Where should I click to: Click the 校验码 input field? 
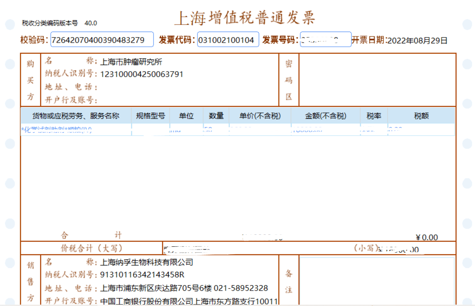click(x=102, y=40)
